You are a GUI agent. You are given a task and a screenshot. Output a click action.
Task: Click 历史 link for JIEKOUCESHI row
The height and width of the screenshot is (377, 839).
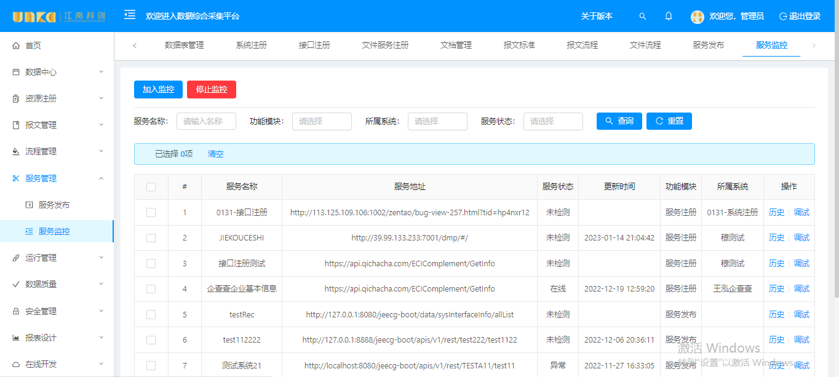776,237
